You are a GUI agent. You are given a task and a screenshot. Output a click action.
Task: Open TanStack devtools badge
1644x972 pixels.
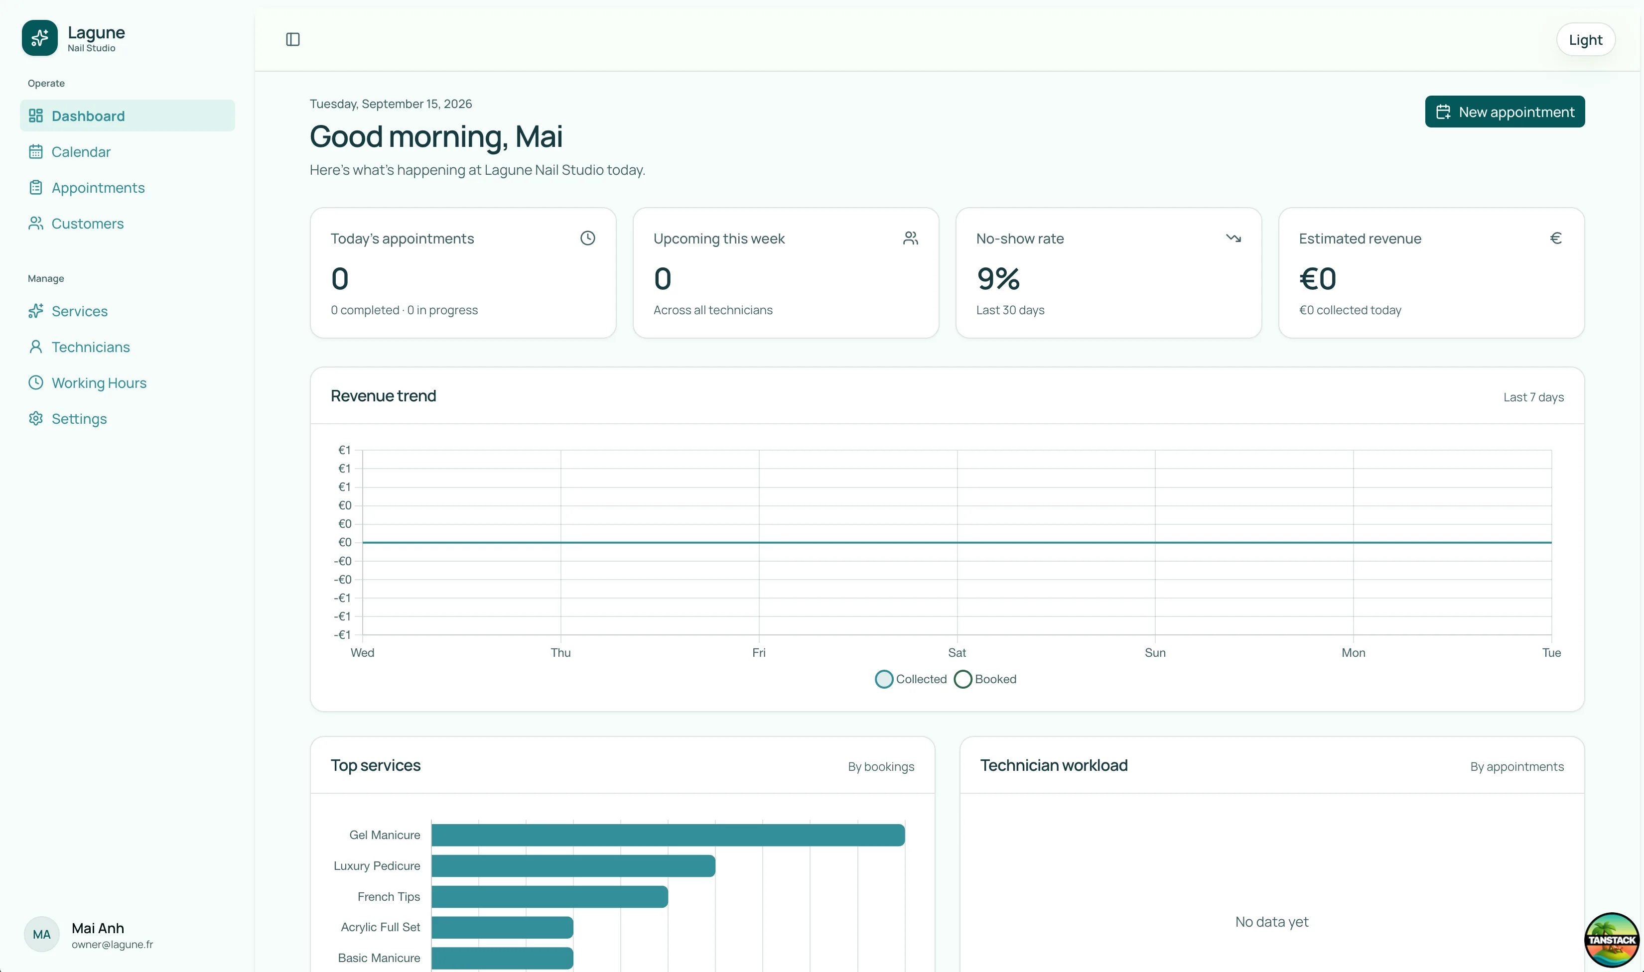coord(1611,939)
